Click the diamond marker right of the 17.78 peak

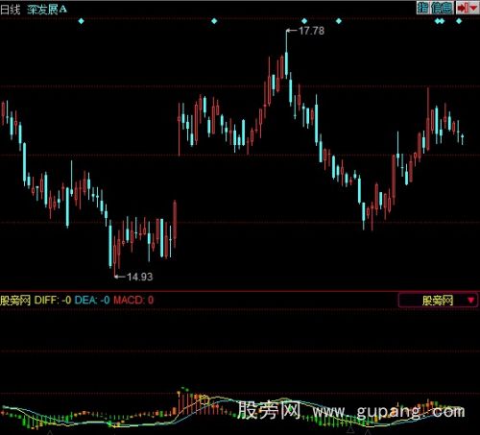pyautogui.click(x=339, y=21)
